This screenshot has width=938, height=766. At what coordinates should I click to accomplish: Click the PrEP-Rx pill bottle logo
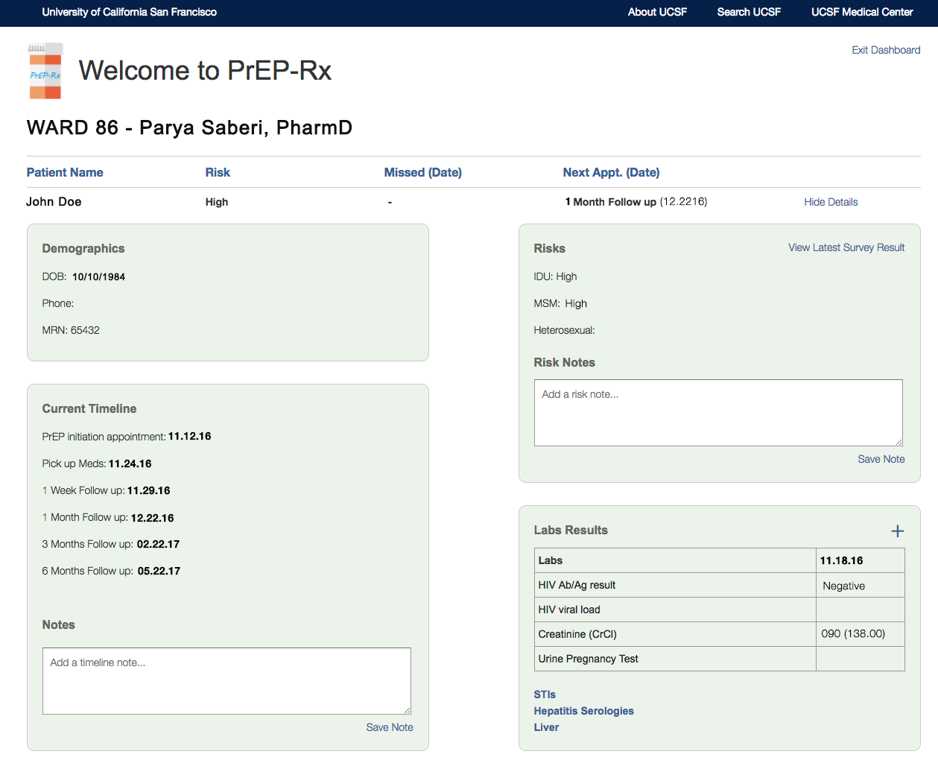pyautogui.click(x=45, y=72)
